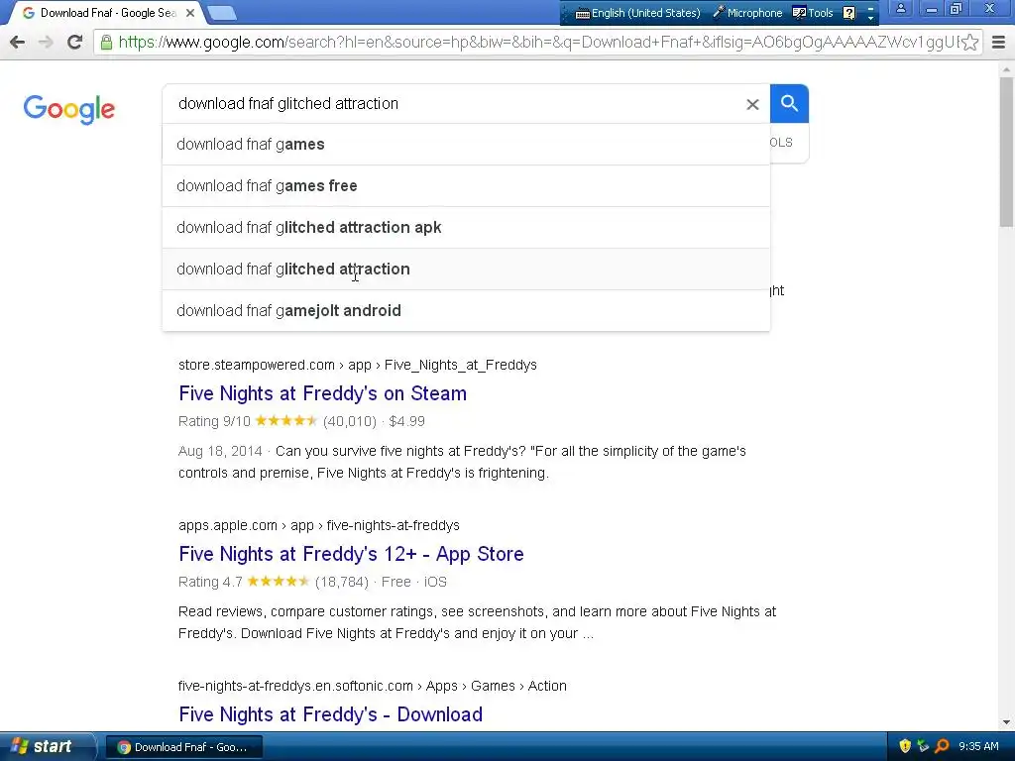Click the browser Forward arrow
The image size is (1015, 761).
click(x=46, y=42)
